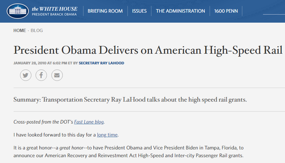Follow the Fast Lane blog link
Viewport: 285px width, 163px height.
point(89,122)
